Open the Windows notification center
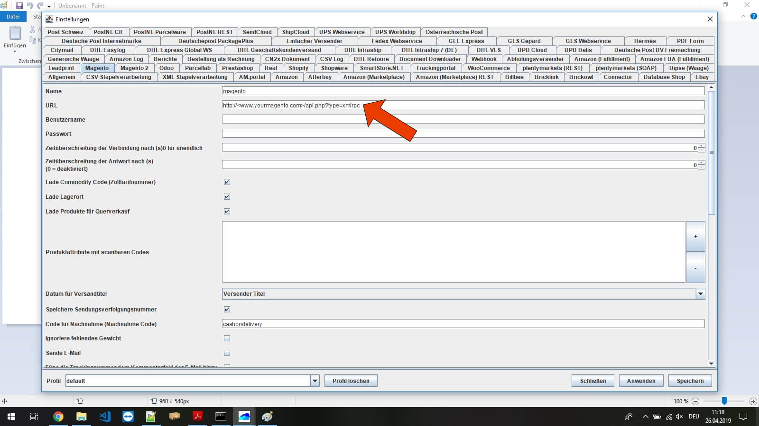This screenshot has height=426, width=759. coord(743,417)
